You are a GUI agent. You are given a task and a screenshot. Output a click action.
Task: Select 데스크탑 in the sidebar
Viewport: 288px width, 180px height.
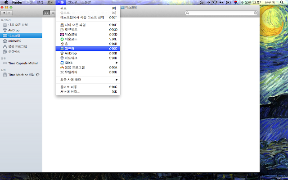pyautogui.click(x=21, y=36)
